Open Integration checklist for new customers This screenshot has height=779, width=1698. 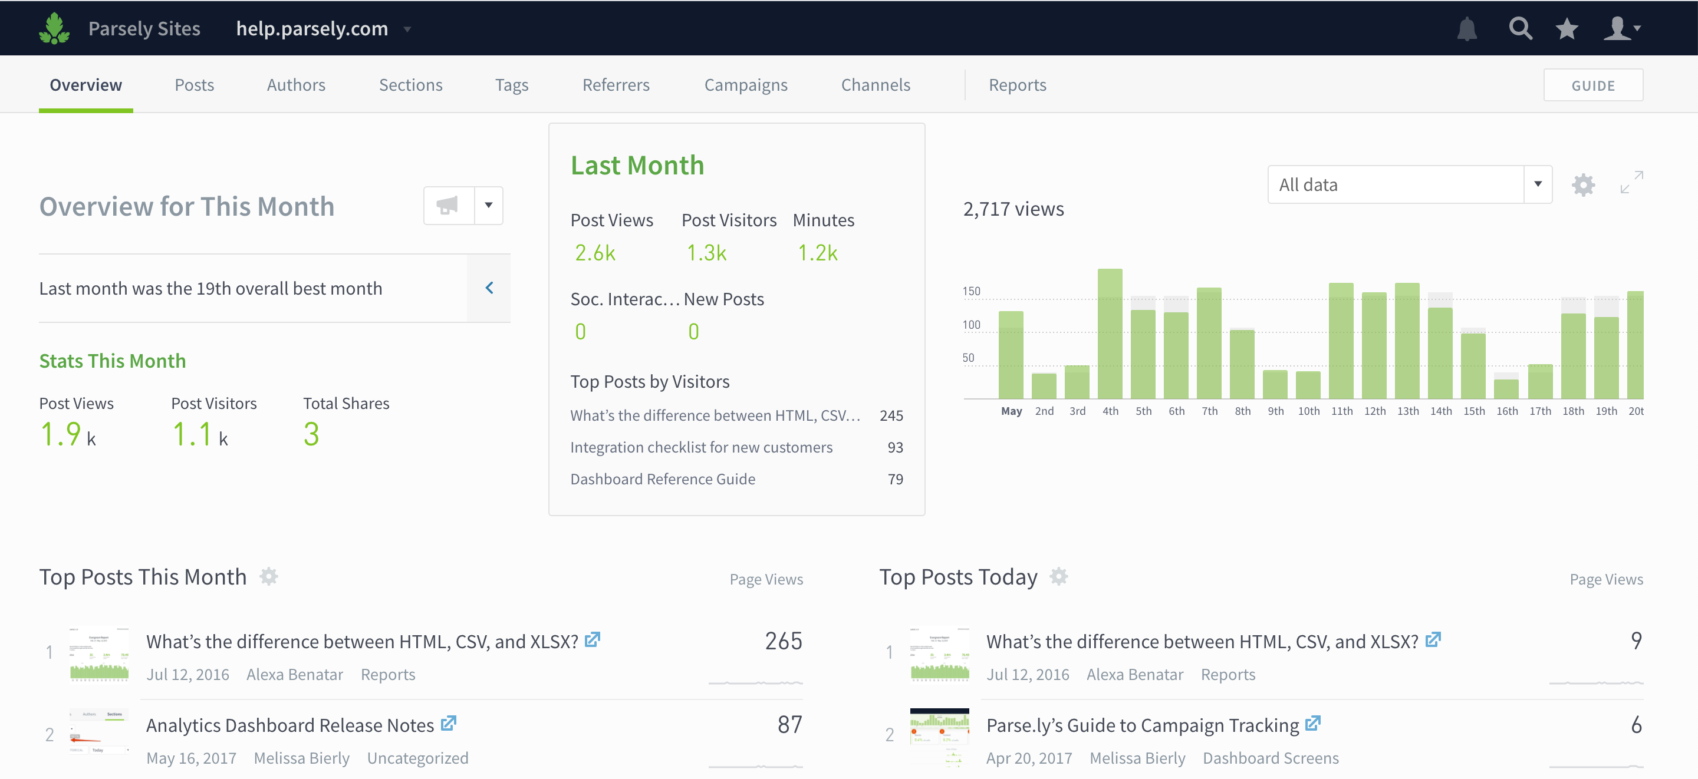coord(702,447)
